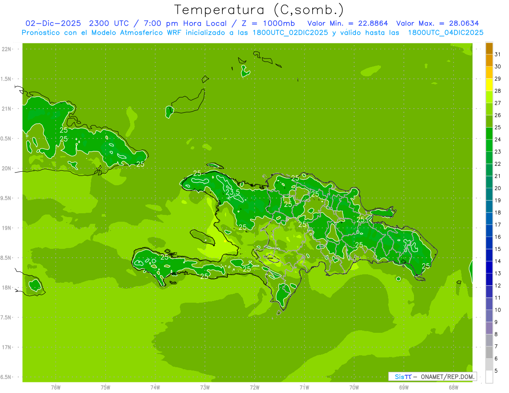
Task: Pick the green swatch between 24 and 25
Action: point(489,134)
